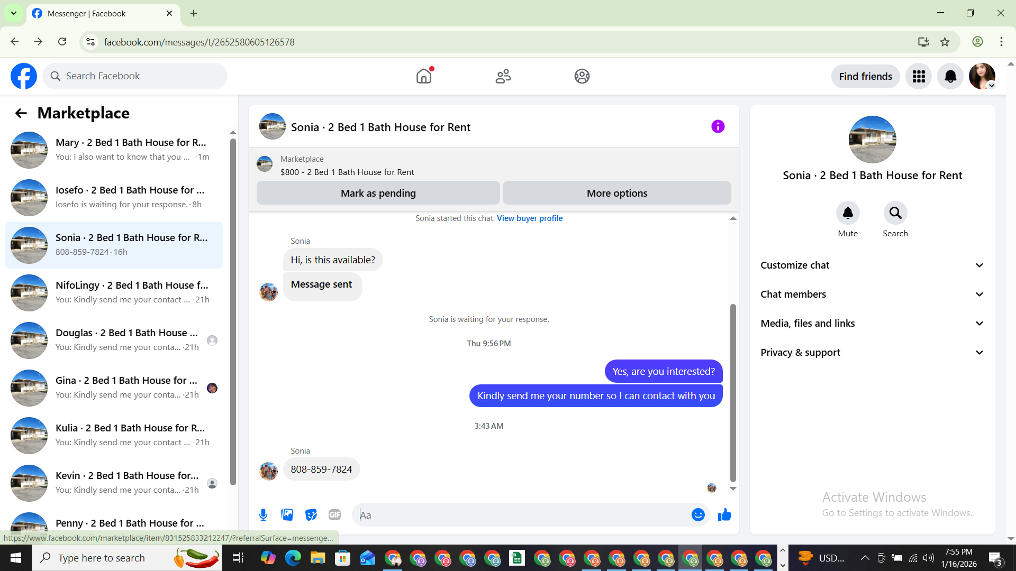Expand Media, files and links

[872, 324]
